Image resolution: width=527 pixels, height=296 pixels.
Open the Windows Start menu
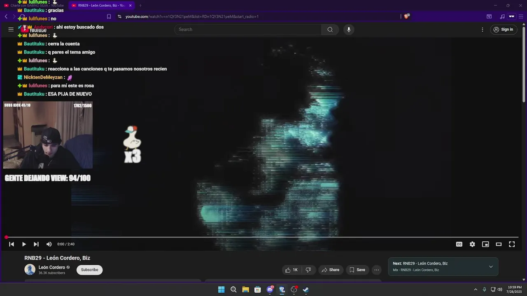[222, 289]
